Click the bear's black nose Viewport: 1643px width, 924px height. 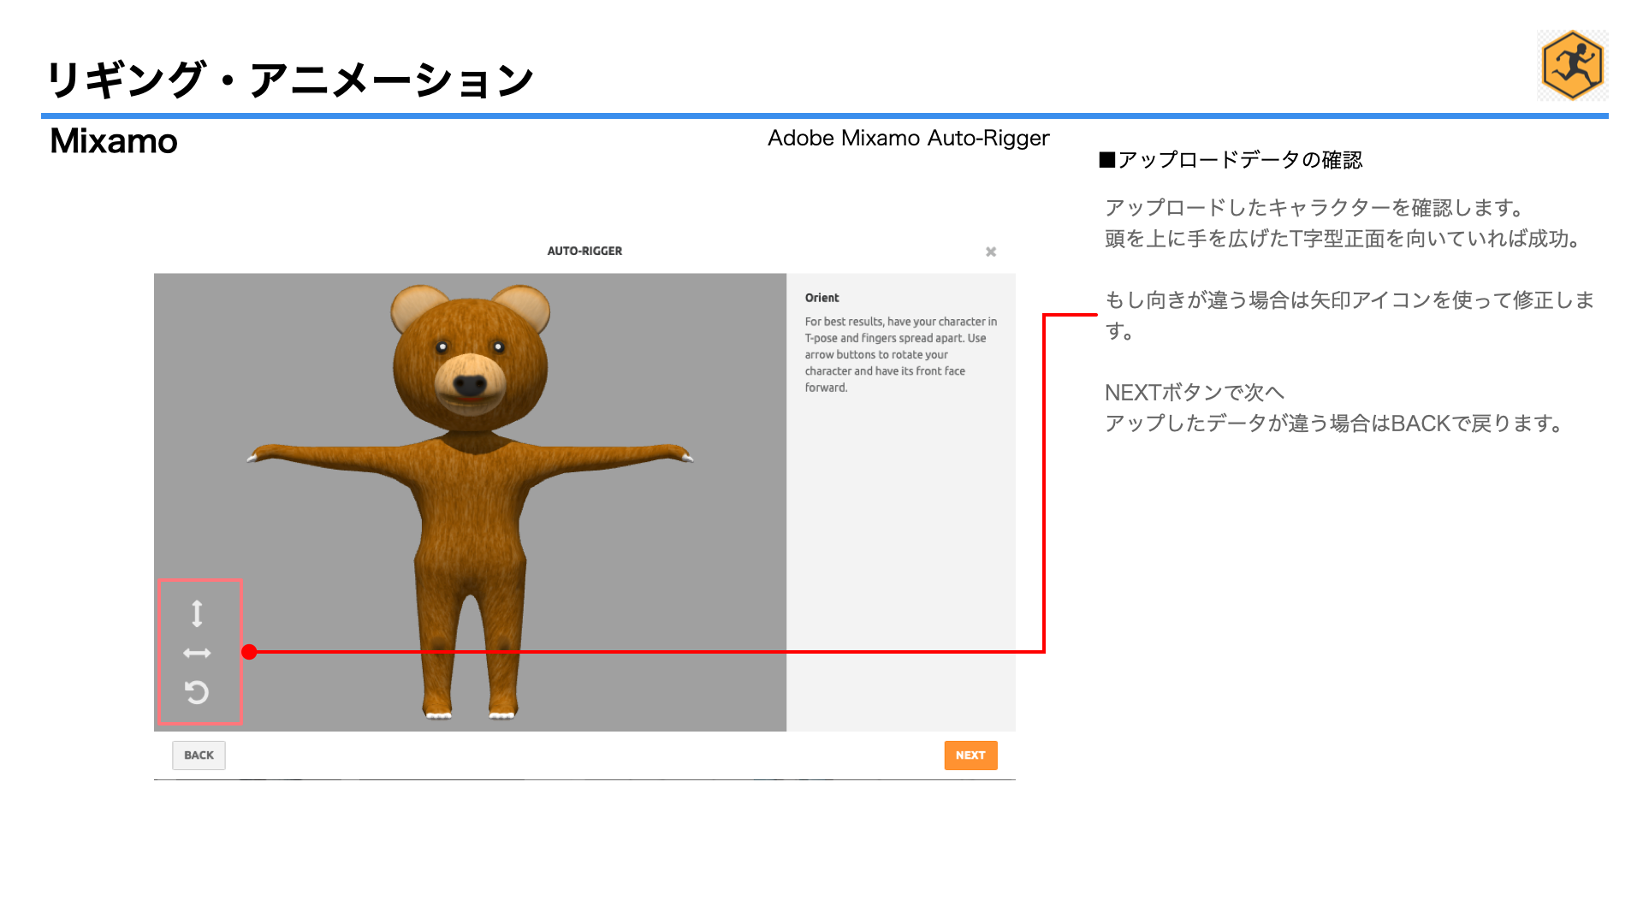[470, 385]
